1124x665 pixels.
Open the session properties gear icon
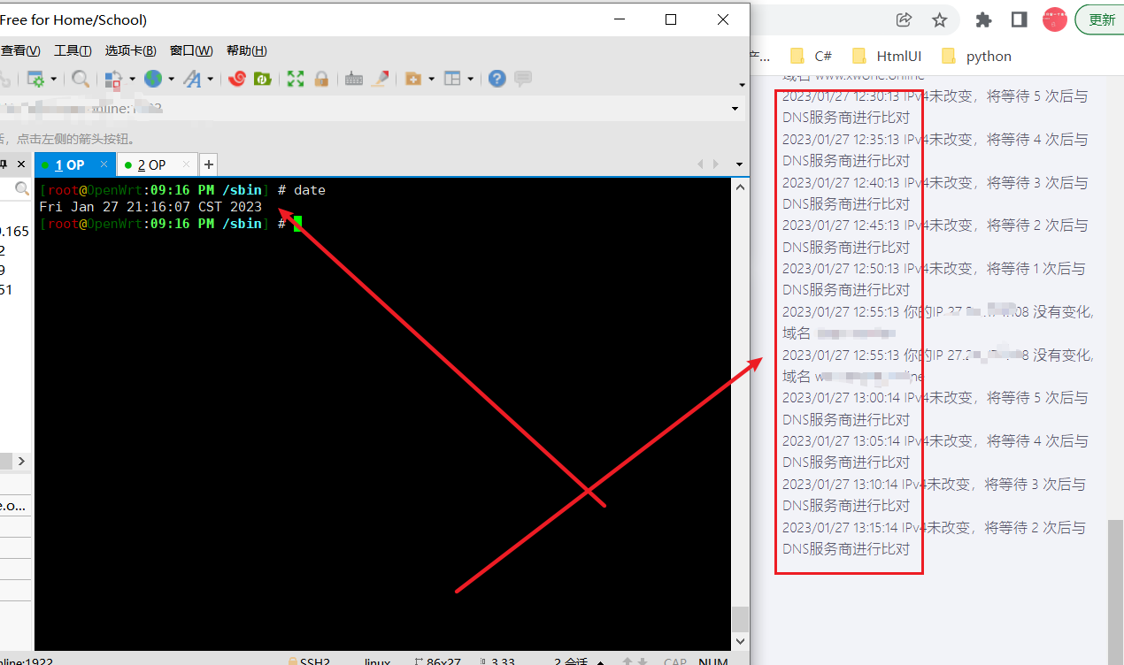(38, 79)
